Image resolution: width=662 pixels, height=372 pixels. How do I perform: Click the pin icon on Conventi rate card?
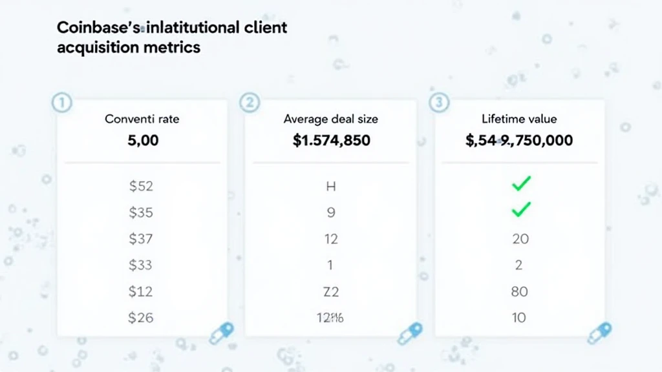coord(222,333)
